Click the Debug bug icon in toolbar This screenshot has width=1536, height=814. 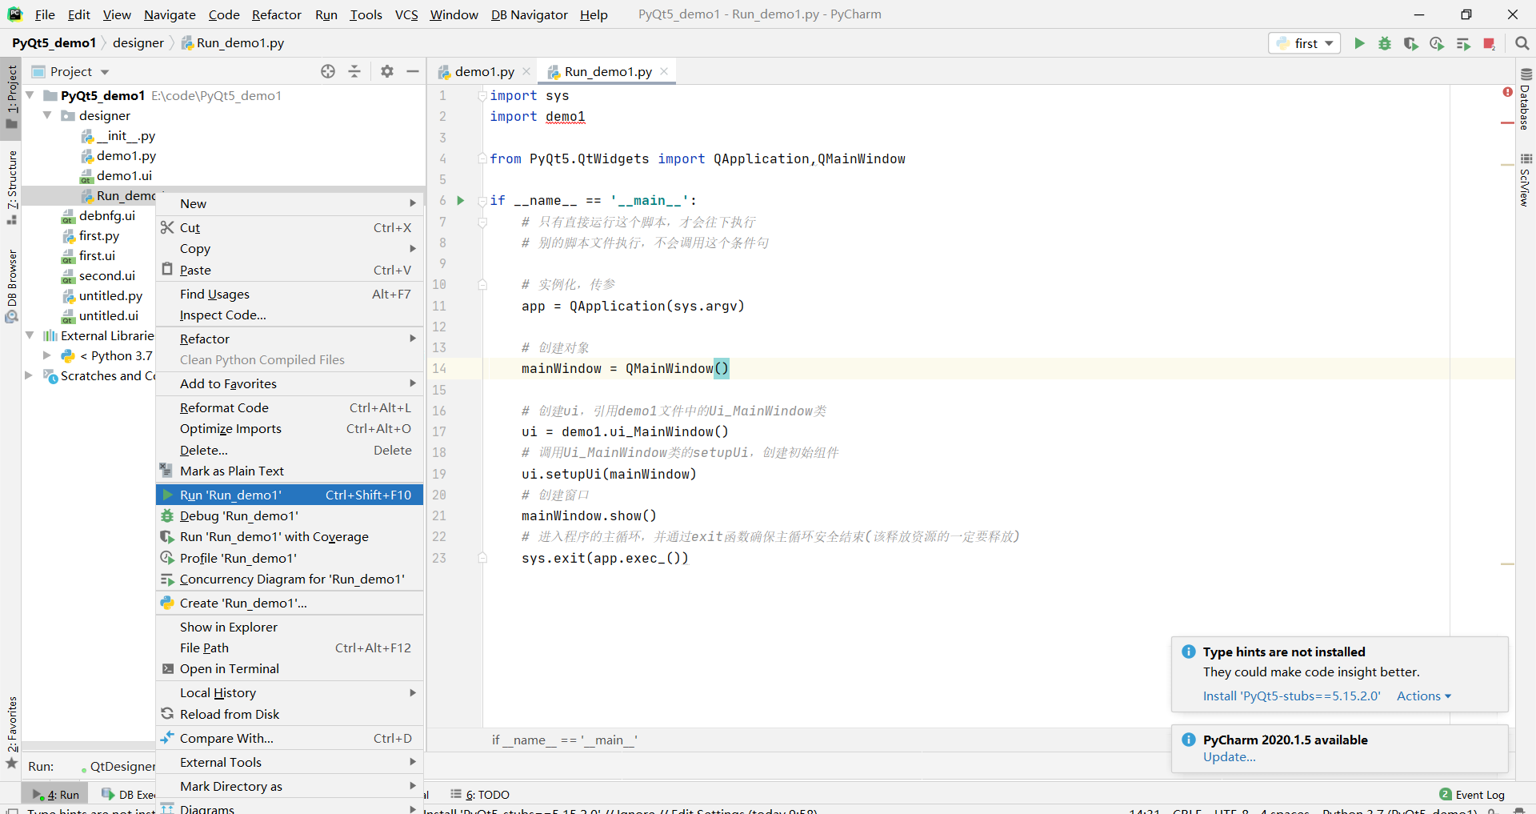click(x=1385, y=43)
